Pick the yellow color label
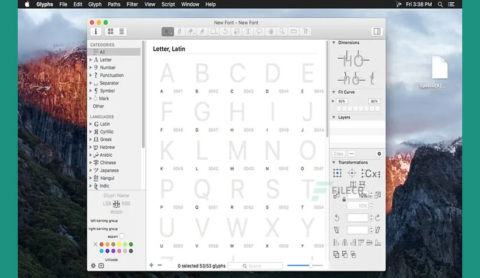Viewport: 480px width, 278px height. click(119, 244)
